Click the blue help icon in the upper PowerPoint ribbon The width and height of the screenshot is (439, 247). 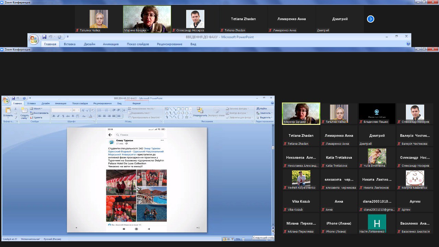[x=408, y=44]
